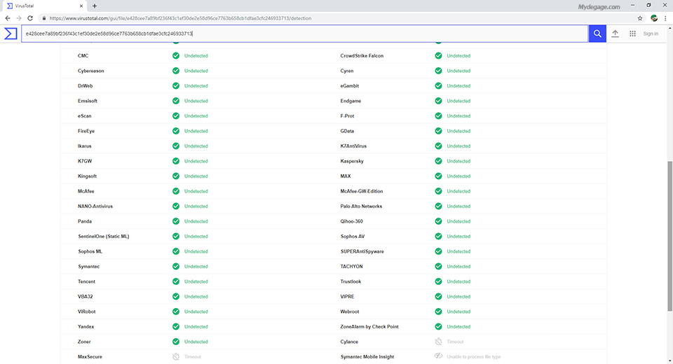Reload the page with refresh icon
Screen dimensions: 673x364
[30, 18]
